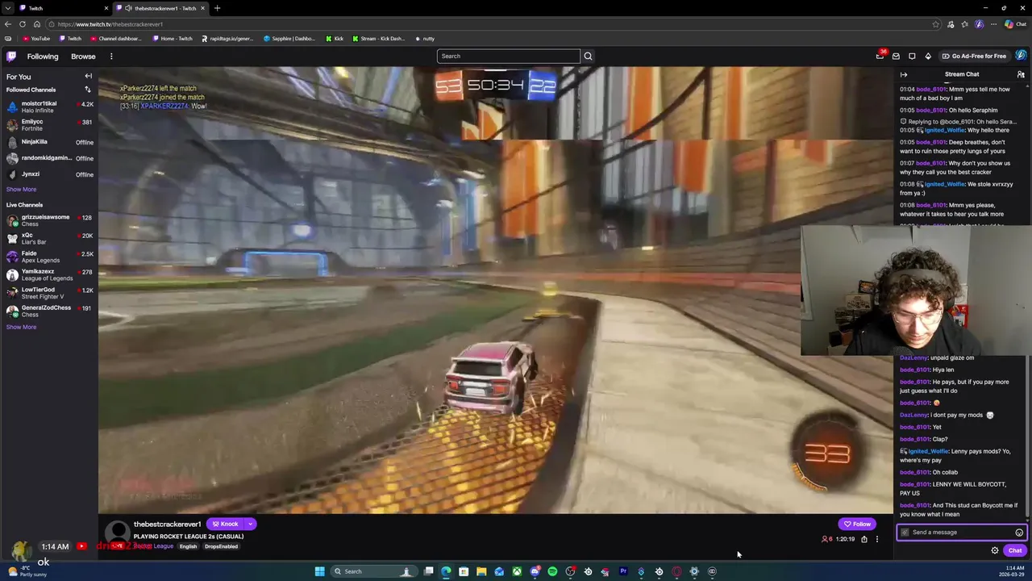The height and width of the screenshot is (581, 1032).
Task: Sort followed channels using the sort icon
Action: pyautogui.click(x=88, y=90)
